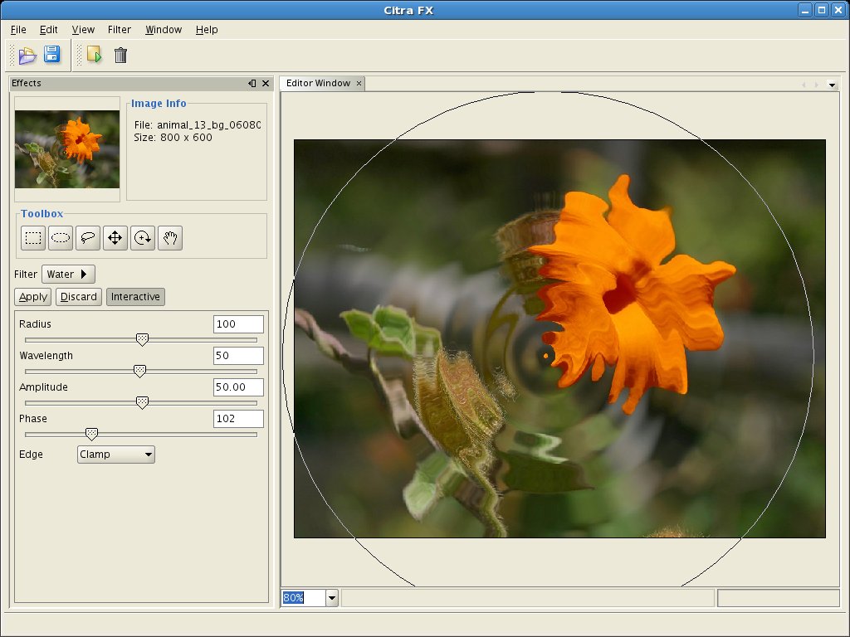Select the rectangular selection tool
850x637 pixels.
tap(32, 238)
